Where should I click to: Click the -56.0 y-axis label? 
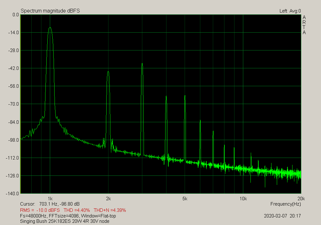coord(13,86)
